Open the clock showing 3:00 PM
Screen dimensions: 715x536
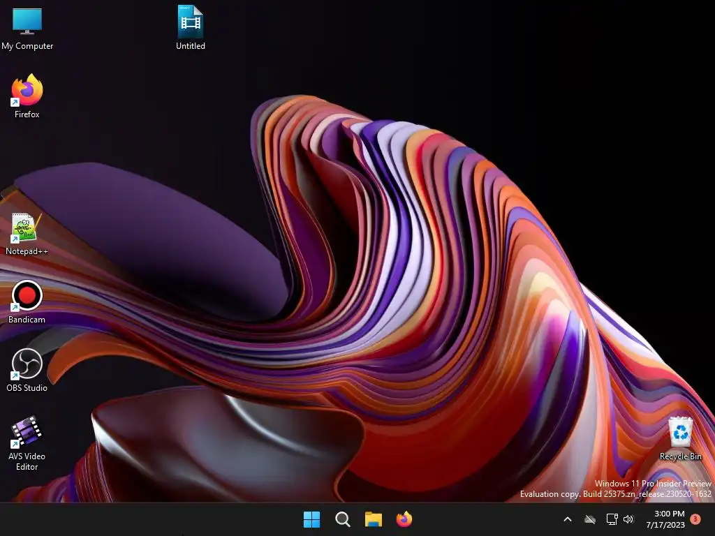(665, 519)
